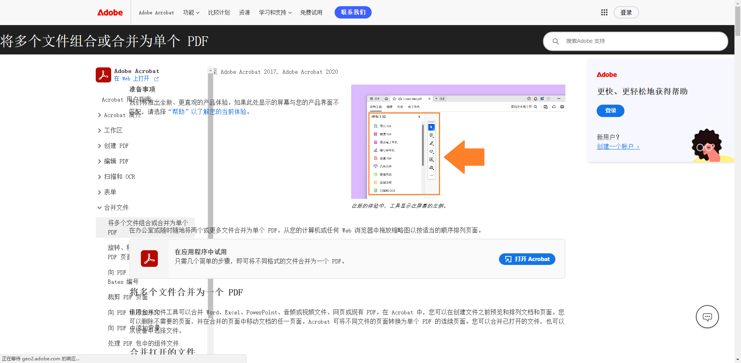Click the Adobe logo in the header

point(110,12)
